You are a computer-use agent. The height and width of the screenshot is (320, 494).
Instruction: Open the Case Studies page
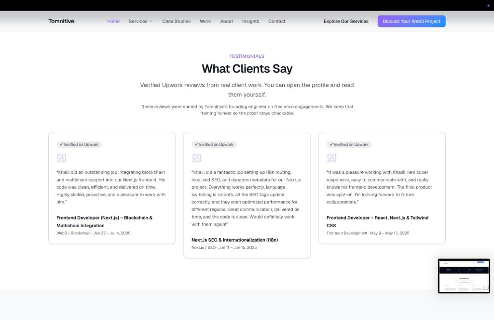click(x=177, y=21)
